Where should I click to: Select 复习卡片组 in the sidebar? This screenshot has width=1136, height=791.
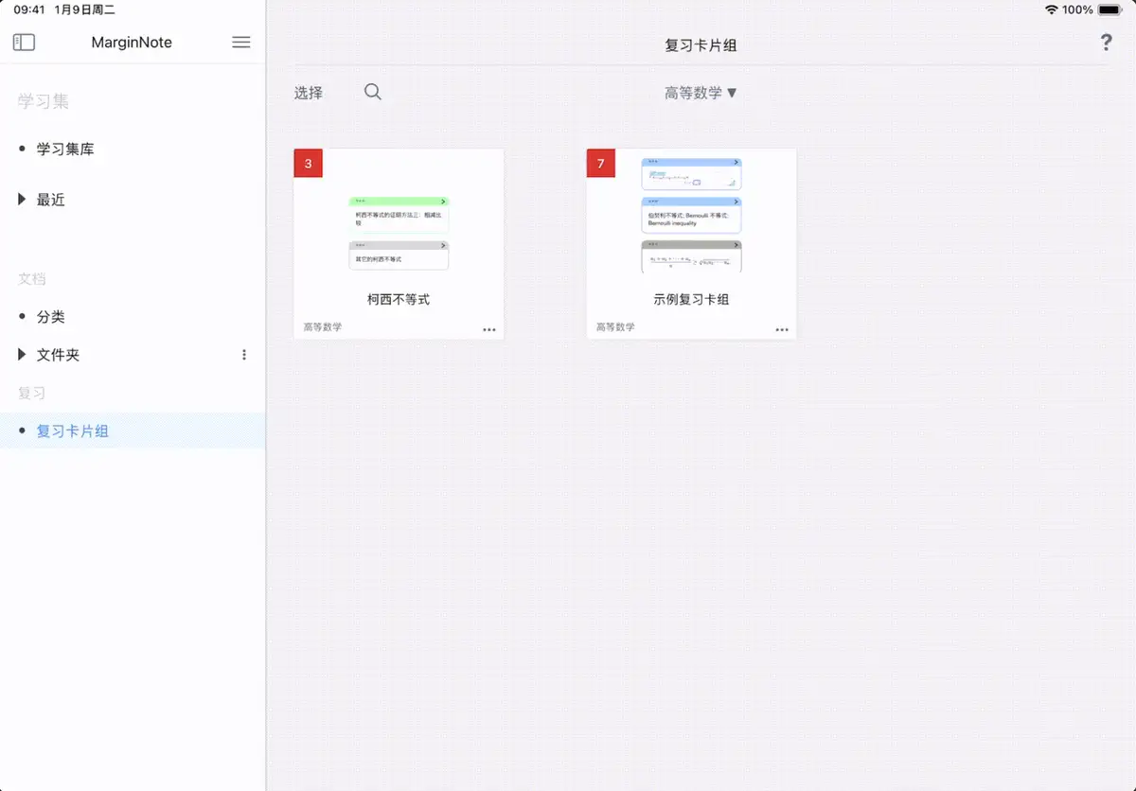73,431
